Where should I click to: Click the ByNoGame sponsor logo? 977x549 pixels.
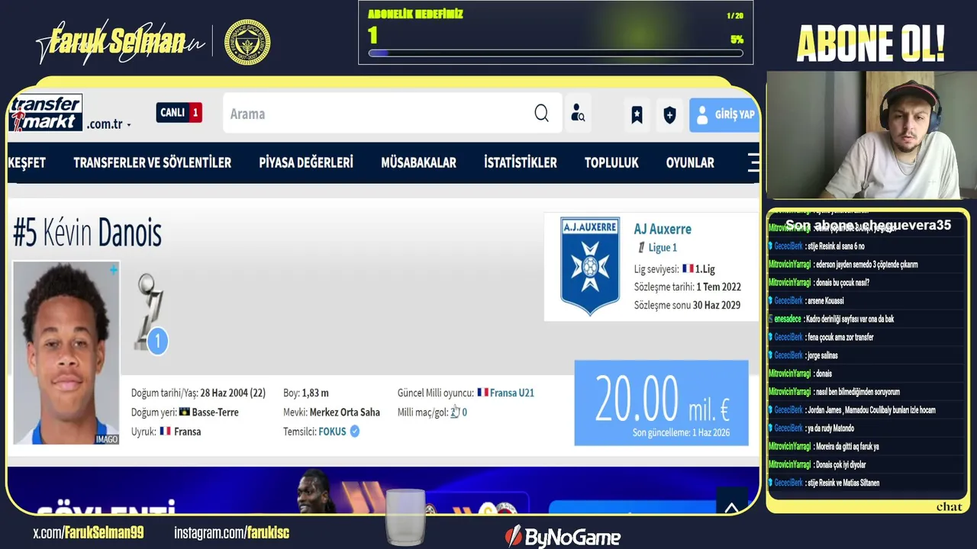(563, 537)
